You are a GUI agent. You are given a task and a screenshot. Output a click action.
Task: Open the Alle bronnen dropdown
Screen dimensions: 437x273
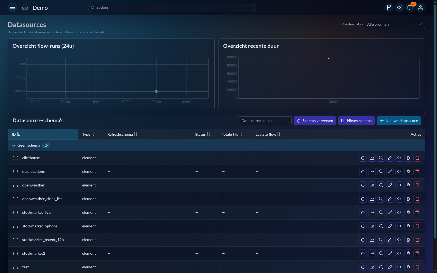point(394,24)
